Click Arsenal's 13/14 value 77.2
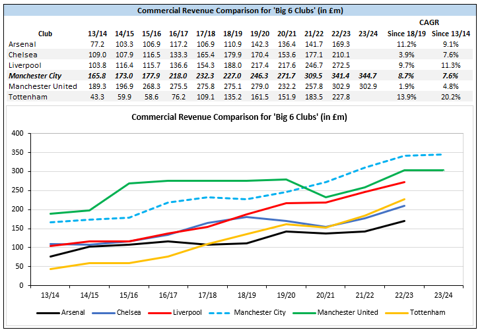482x330 pixels. [98, 44]
